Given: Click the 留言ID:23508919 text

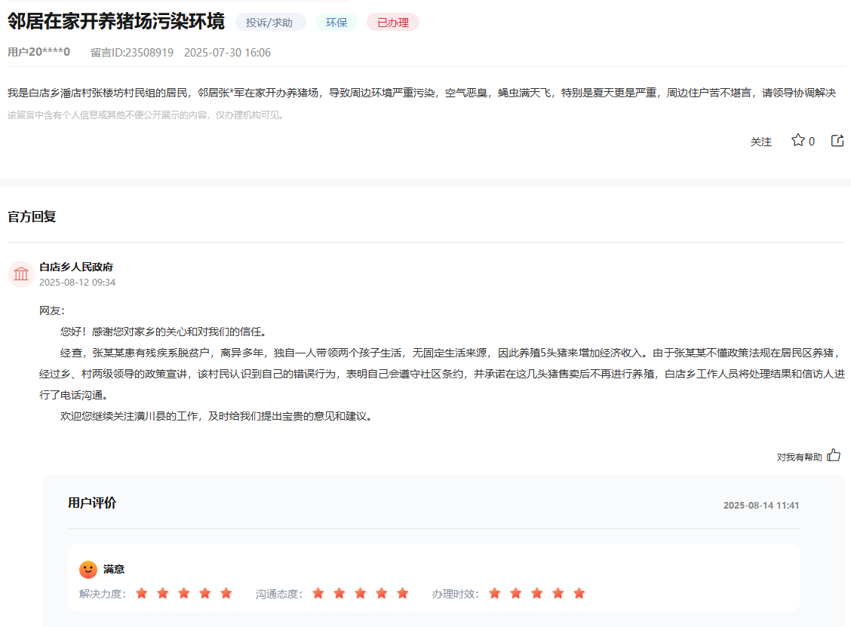Looking at the screenshot, I should 132,53.
